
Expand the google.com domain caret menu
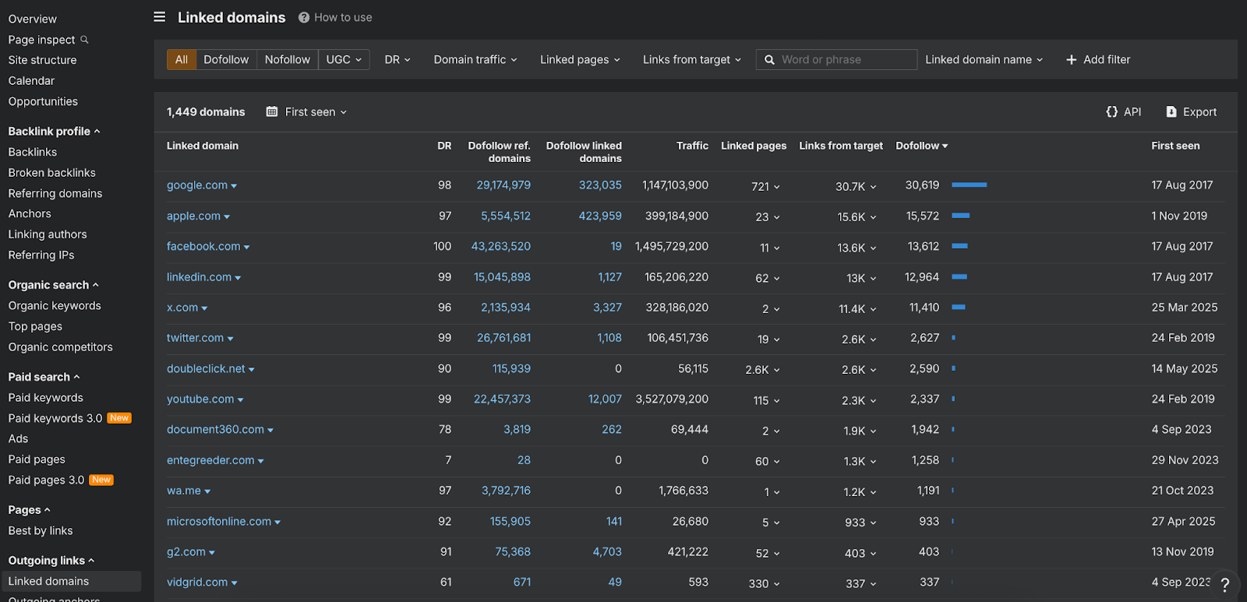pyautogui.click(x=234, y=186)
